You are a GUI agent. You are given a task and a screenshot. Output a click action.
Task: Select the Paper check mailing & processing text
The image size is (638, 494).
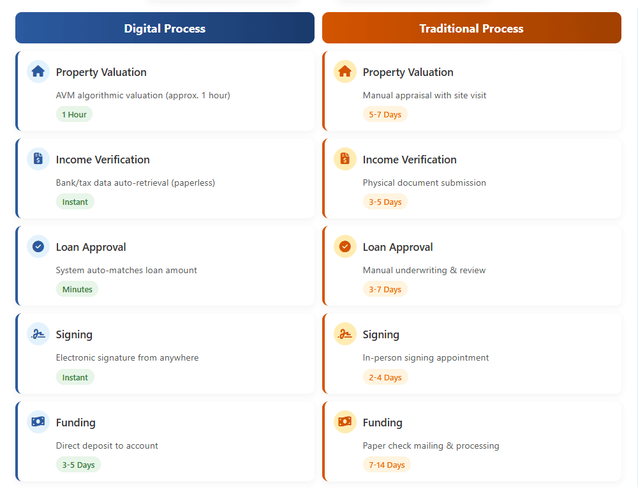tap(431, 445)
